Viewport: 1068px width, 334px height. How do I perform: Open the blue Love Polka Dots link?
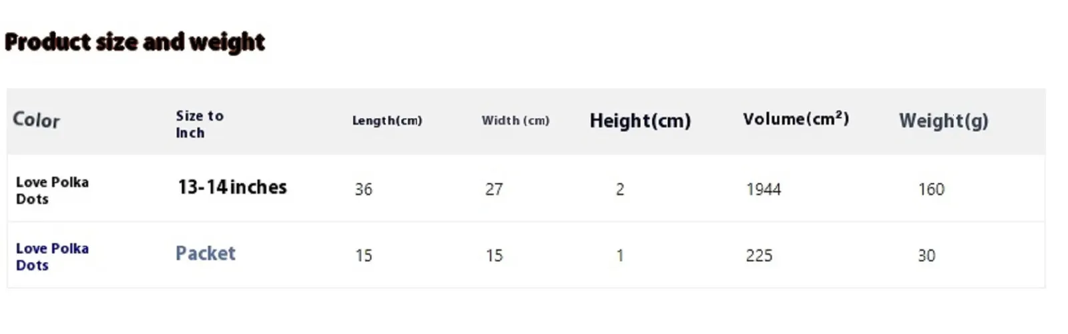pos(52,257)
